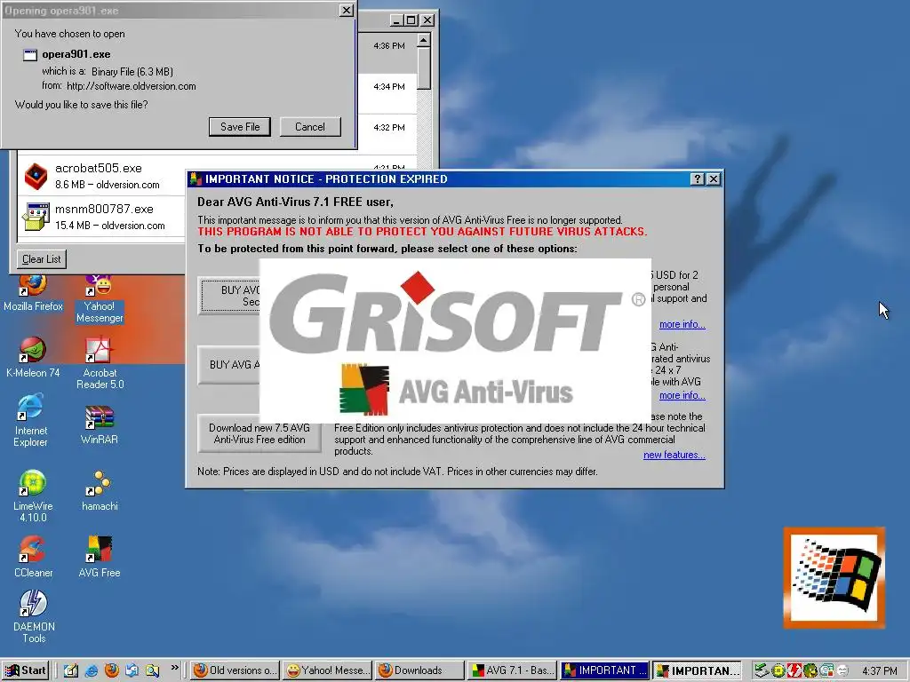Screen dimensions: 910x682
Task: Open the new features link
Action: 675,455
